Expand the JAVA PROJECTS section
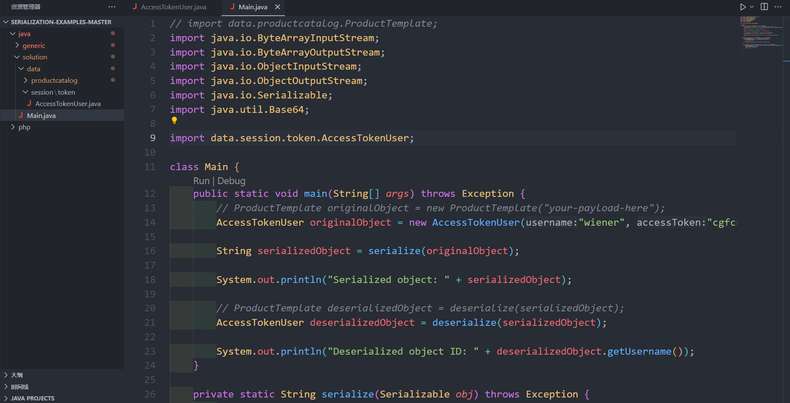This screenshot has height=403, width=790. [32, 398]
